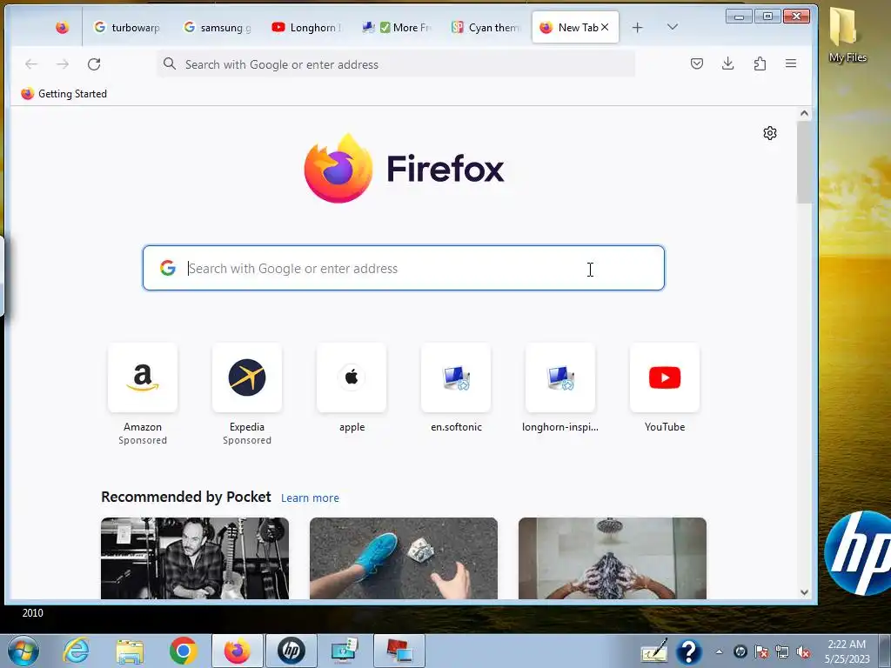Switch to the More Fr tab
891x668 pixels.
click(x=397, y=27)
